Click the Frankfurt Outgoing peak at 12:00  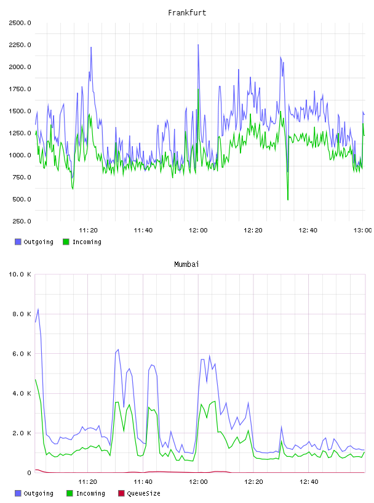[x=198, y=45]
